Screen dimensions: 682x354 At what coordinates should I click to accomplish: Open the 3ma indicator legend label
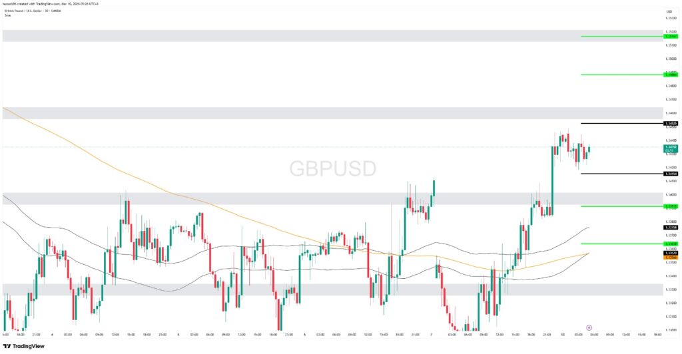[7, 15]
